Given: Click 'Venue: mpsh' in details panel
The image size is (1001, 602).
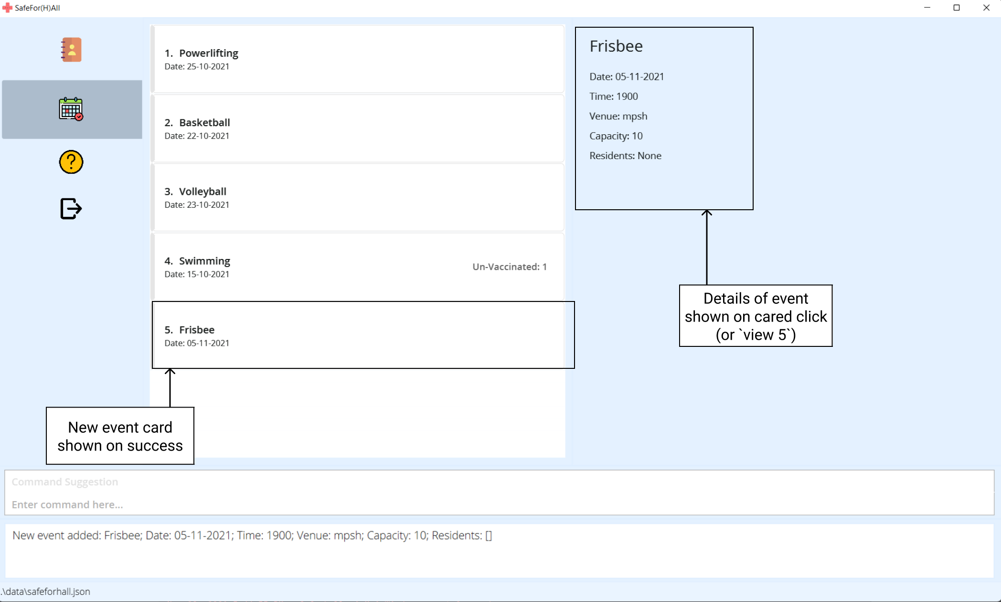Looking at the screenshot, I should click(x=618, y=116).
